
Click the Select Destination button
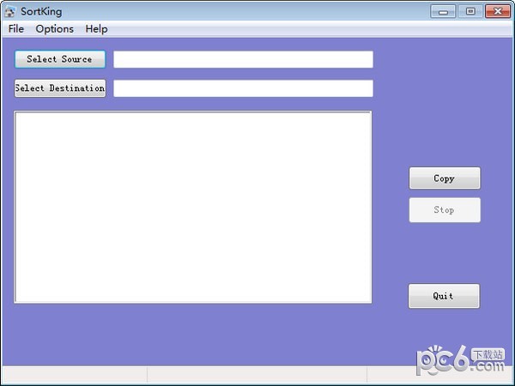pos(60,88)
